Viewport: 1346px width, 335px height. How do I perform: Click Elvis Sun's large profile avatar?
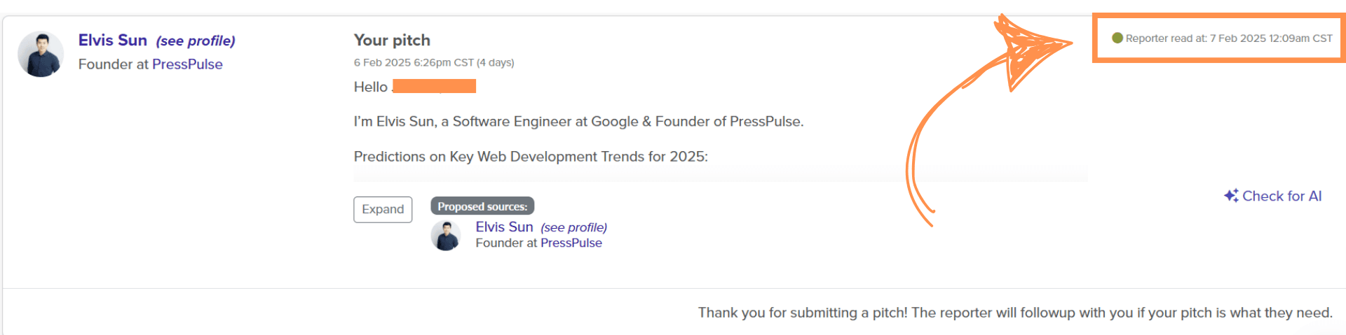(41, 54)
